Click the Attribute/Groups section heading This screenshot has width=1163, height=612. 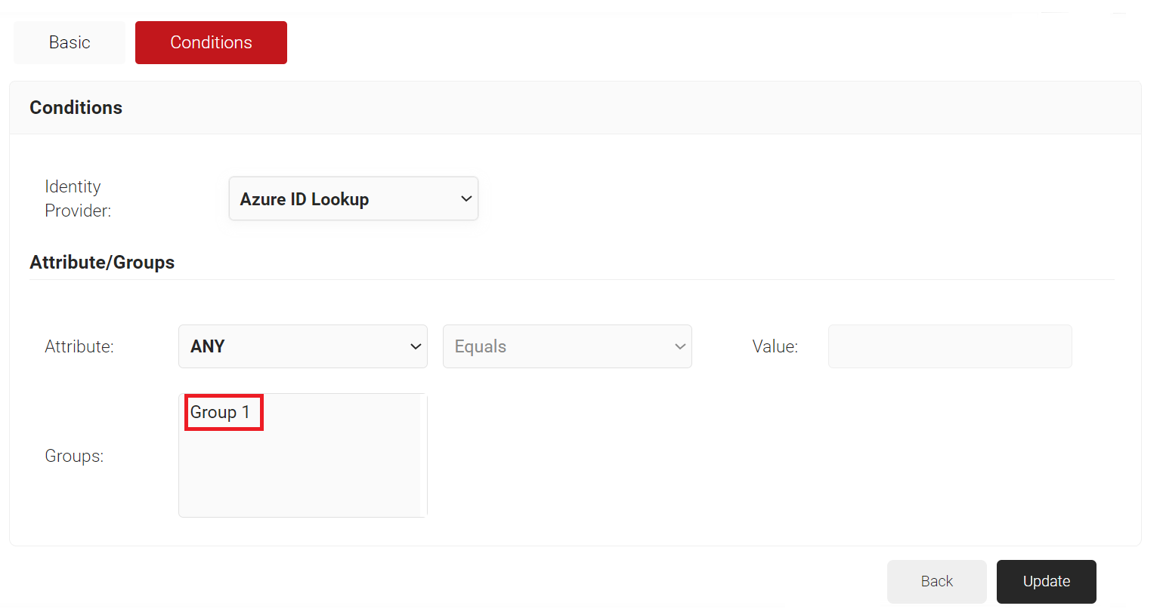click(x=102, y=263)
